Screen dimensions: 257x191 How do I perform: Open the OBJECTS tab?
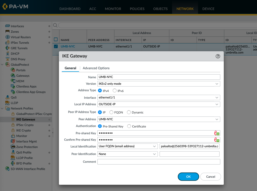pyautogui.click(x=160, y=9)
